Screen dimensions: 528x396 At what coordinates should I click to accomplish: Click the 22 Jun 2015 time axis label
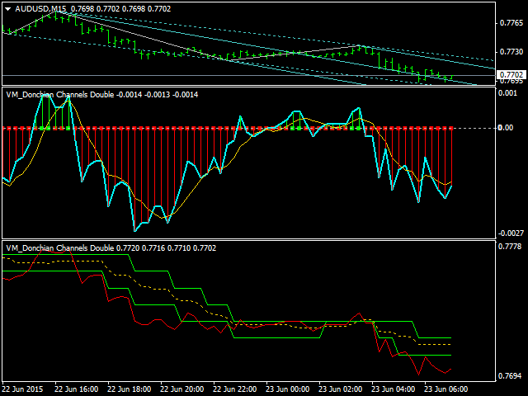coord(22,389)
